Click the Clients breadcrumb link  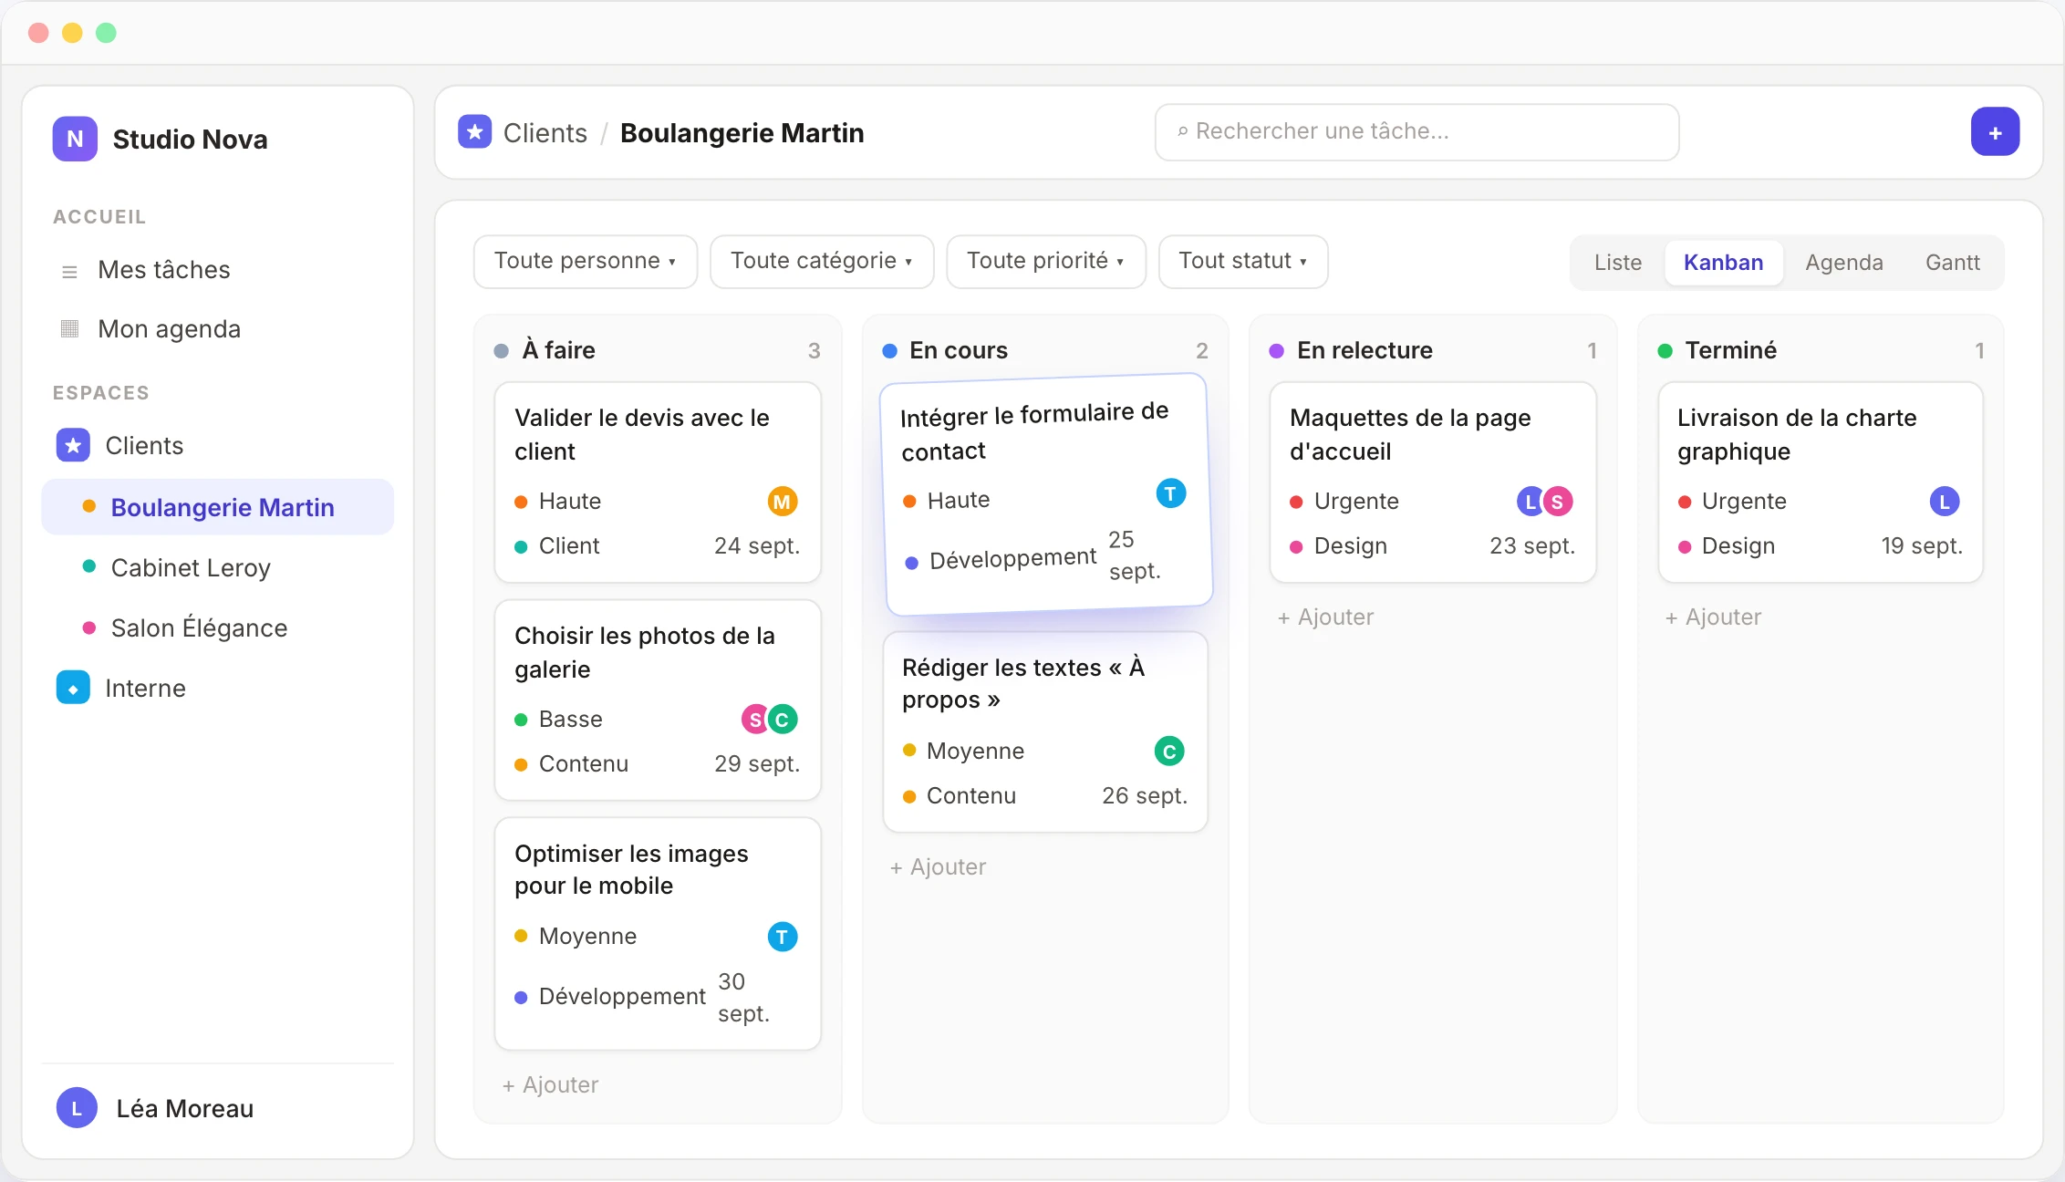545,133
